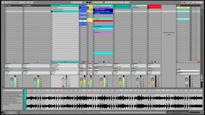Toggle track 2 activator button

(35, 82)
